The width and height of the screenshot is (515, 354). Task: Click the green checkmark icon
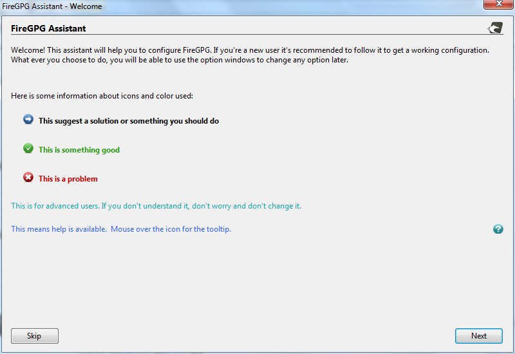[x=28, y=149]
